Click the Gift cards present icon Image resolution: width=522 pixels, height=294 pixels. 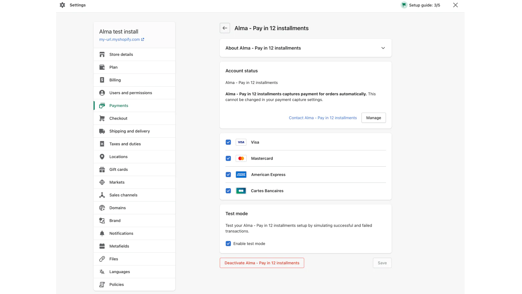(x=102, y=170)
